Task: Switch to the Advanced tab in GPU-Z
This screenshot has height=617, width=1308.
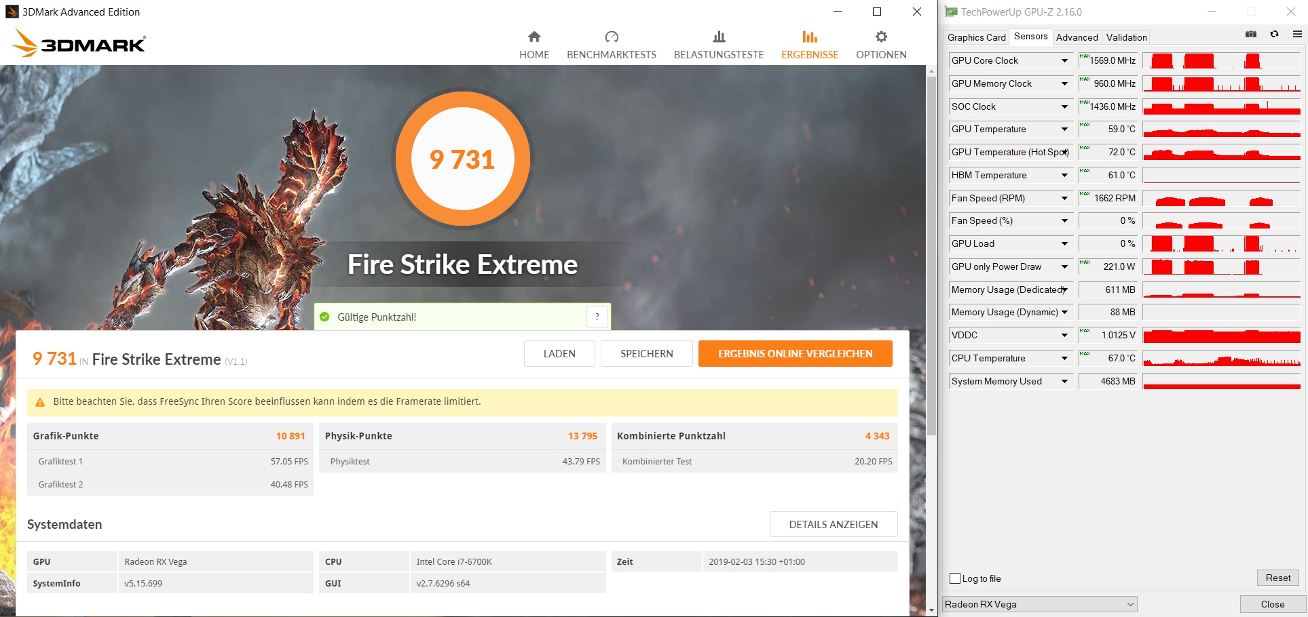Action: (1077, 37)
